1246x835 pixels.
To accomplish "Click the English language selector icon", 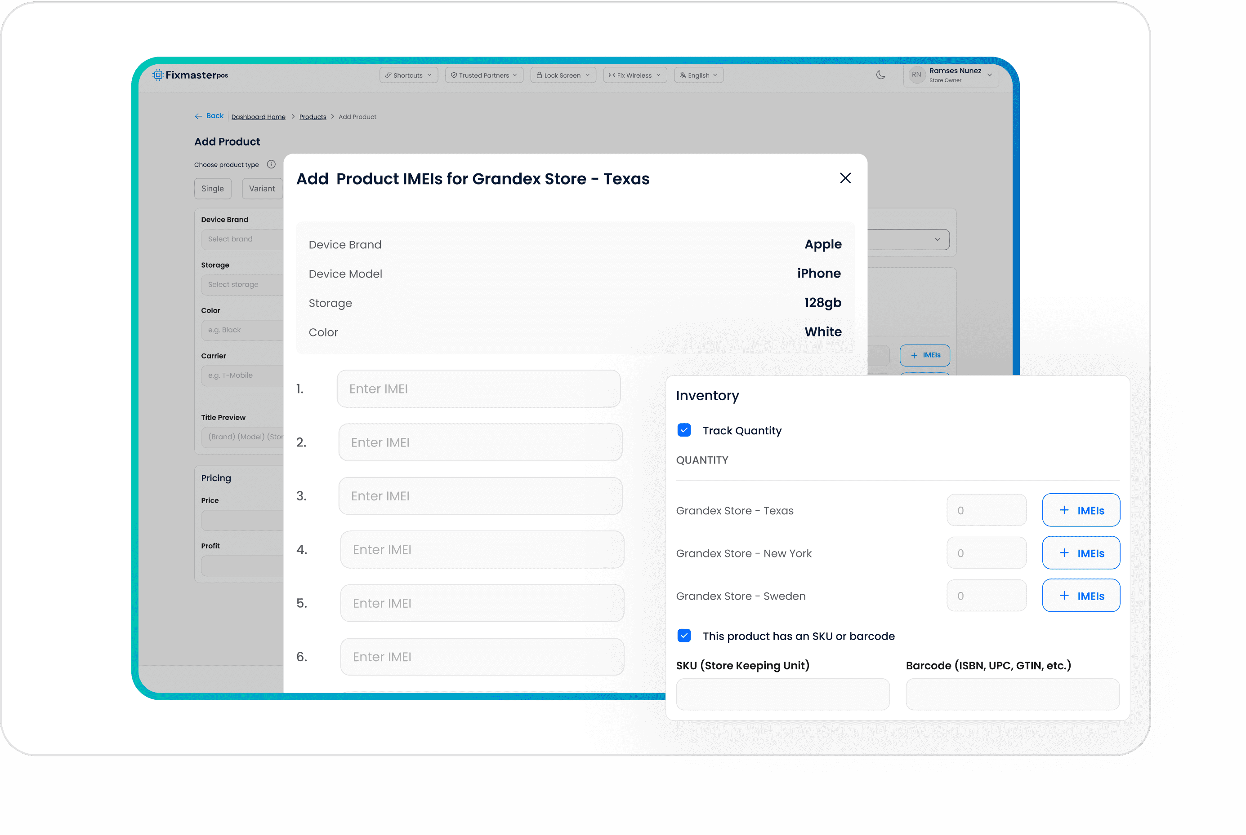I will (684, 75).
